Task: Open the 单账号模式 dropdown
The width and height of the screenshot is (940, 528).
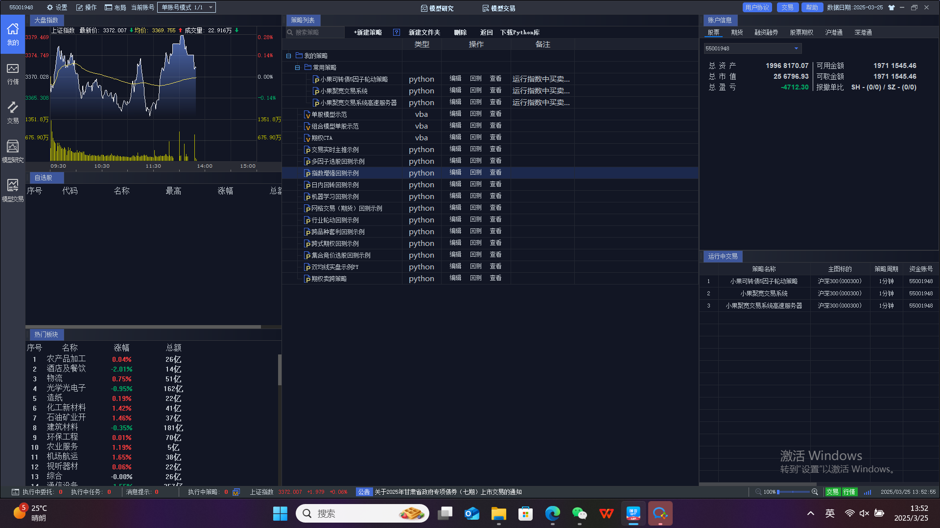Action: pyautogui.click(x=187, y=8)
